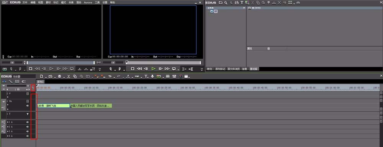This screenshot has height=147, width=383.
Task: Play the source player monitor
Action: [x=51, y=69]
